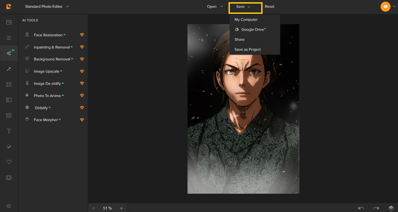Click the heart icon in sidebar
398x212 pixels.
coord(9,162)
